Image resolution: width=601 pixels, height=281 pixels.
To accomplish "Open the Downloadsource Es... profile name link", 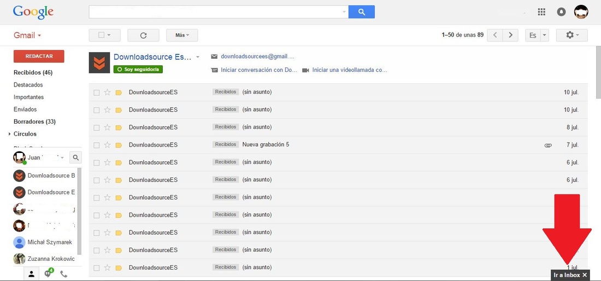I will click(152, 57).
